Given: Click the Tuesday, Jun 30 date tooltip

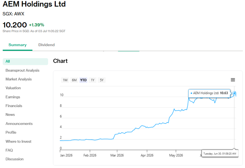Looking at the screenshot, I should tap(220, 154).
